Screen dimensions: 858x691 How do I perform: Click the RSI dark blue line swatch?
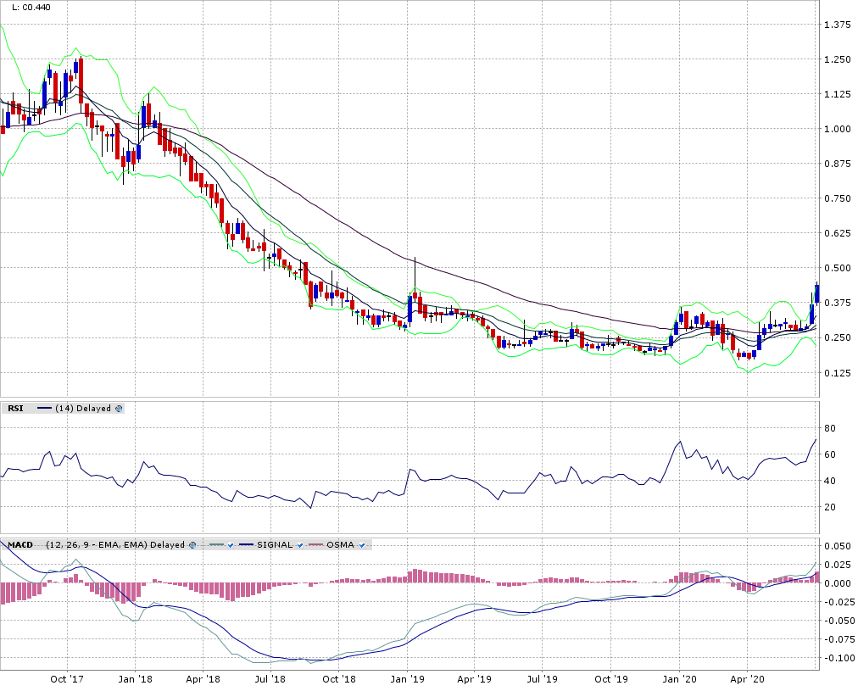point(44,408)
